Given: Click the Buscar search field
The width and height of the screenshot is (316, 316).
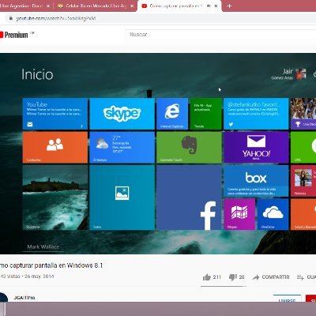Looking at the screenshot, I should (x=220, y=35).
